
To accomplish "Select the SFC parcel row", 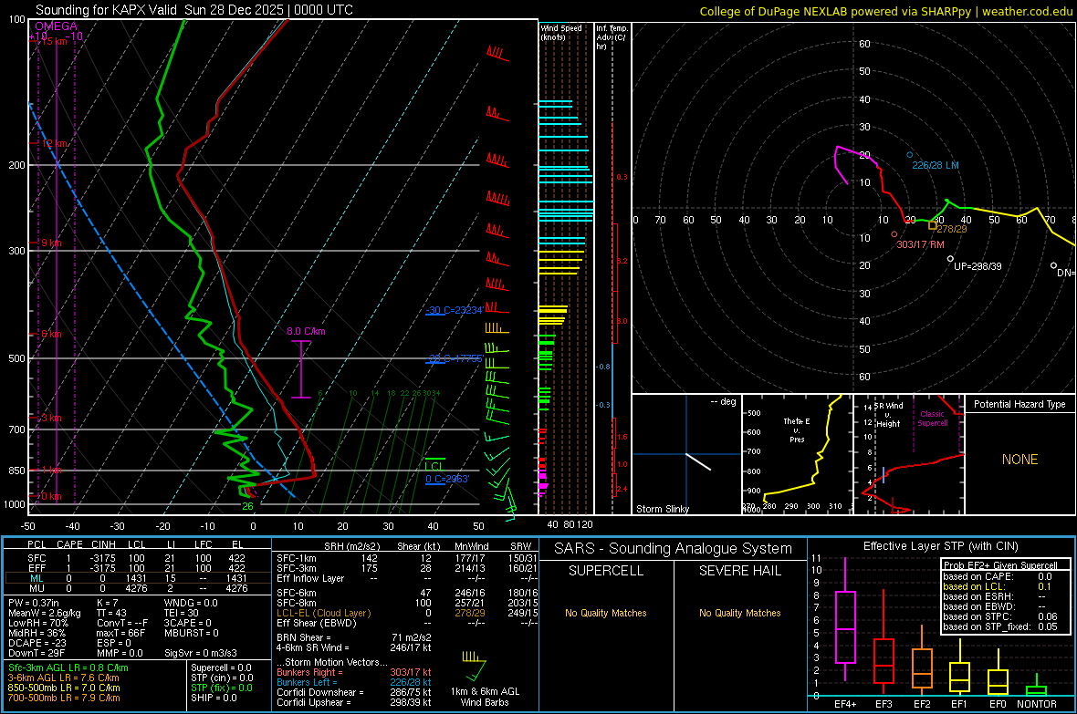I will pos(137,558).
